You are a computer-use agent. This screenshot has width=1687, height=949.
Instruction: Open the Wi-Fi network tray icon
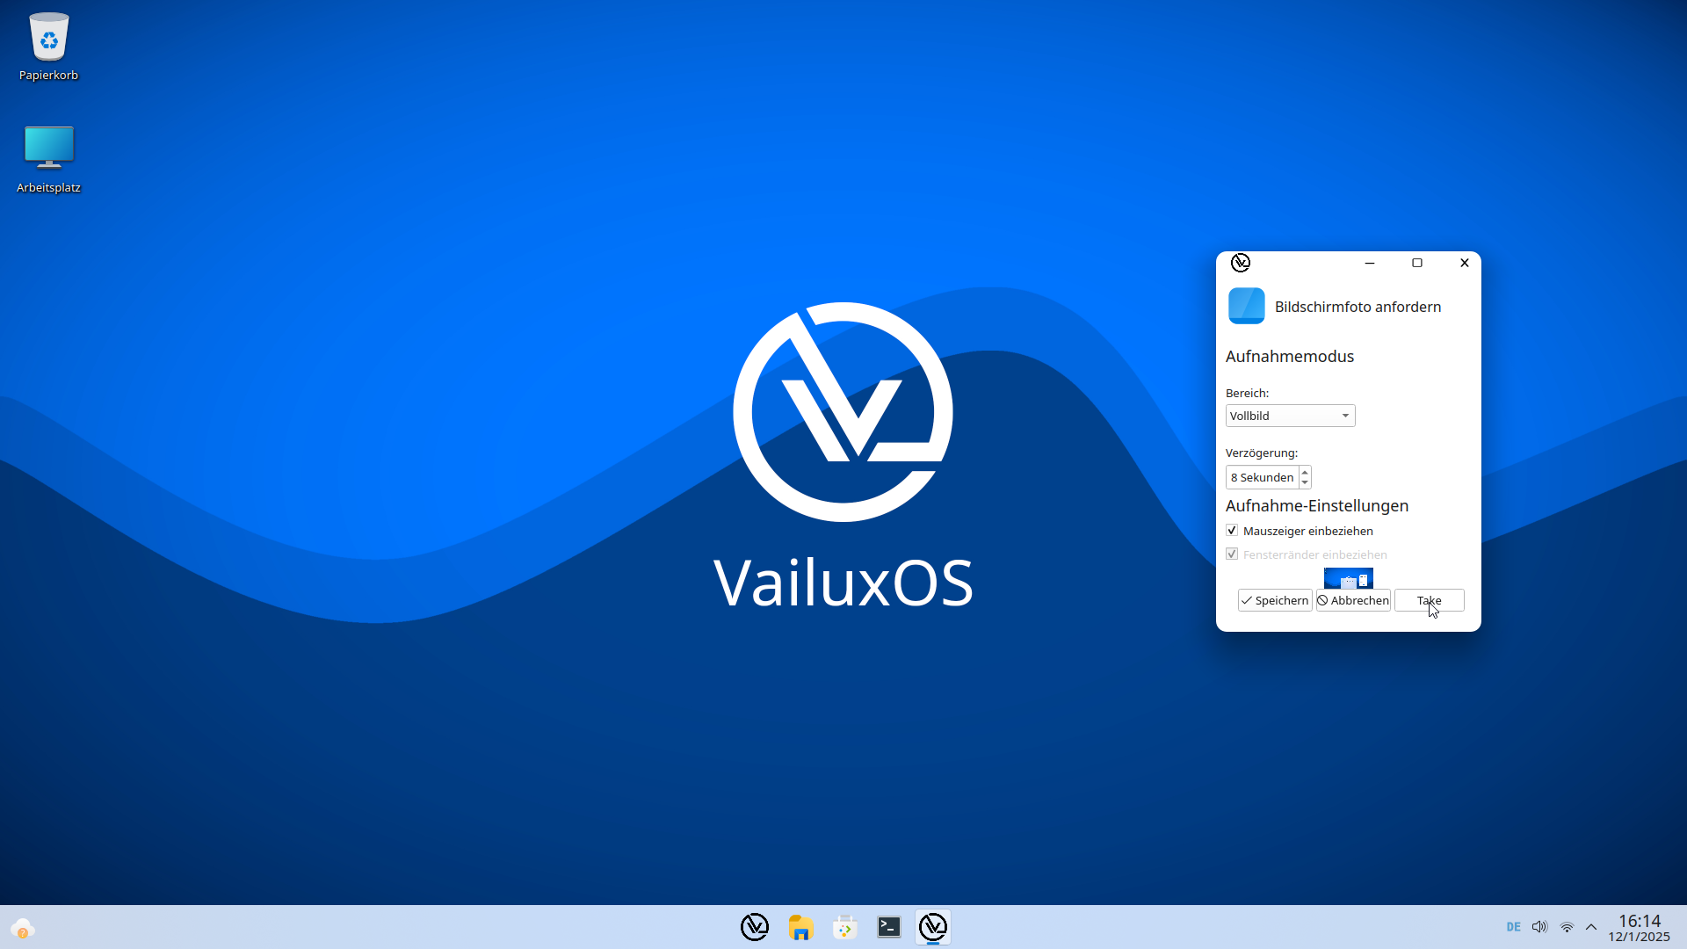tap(1567, 927)
